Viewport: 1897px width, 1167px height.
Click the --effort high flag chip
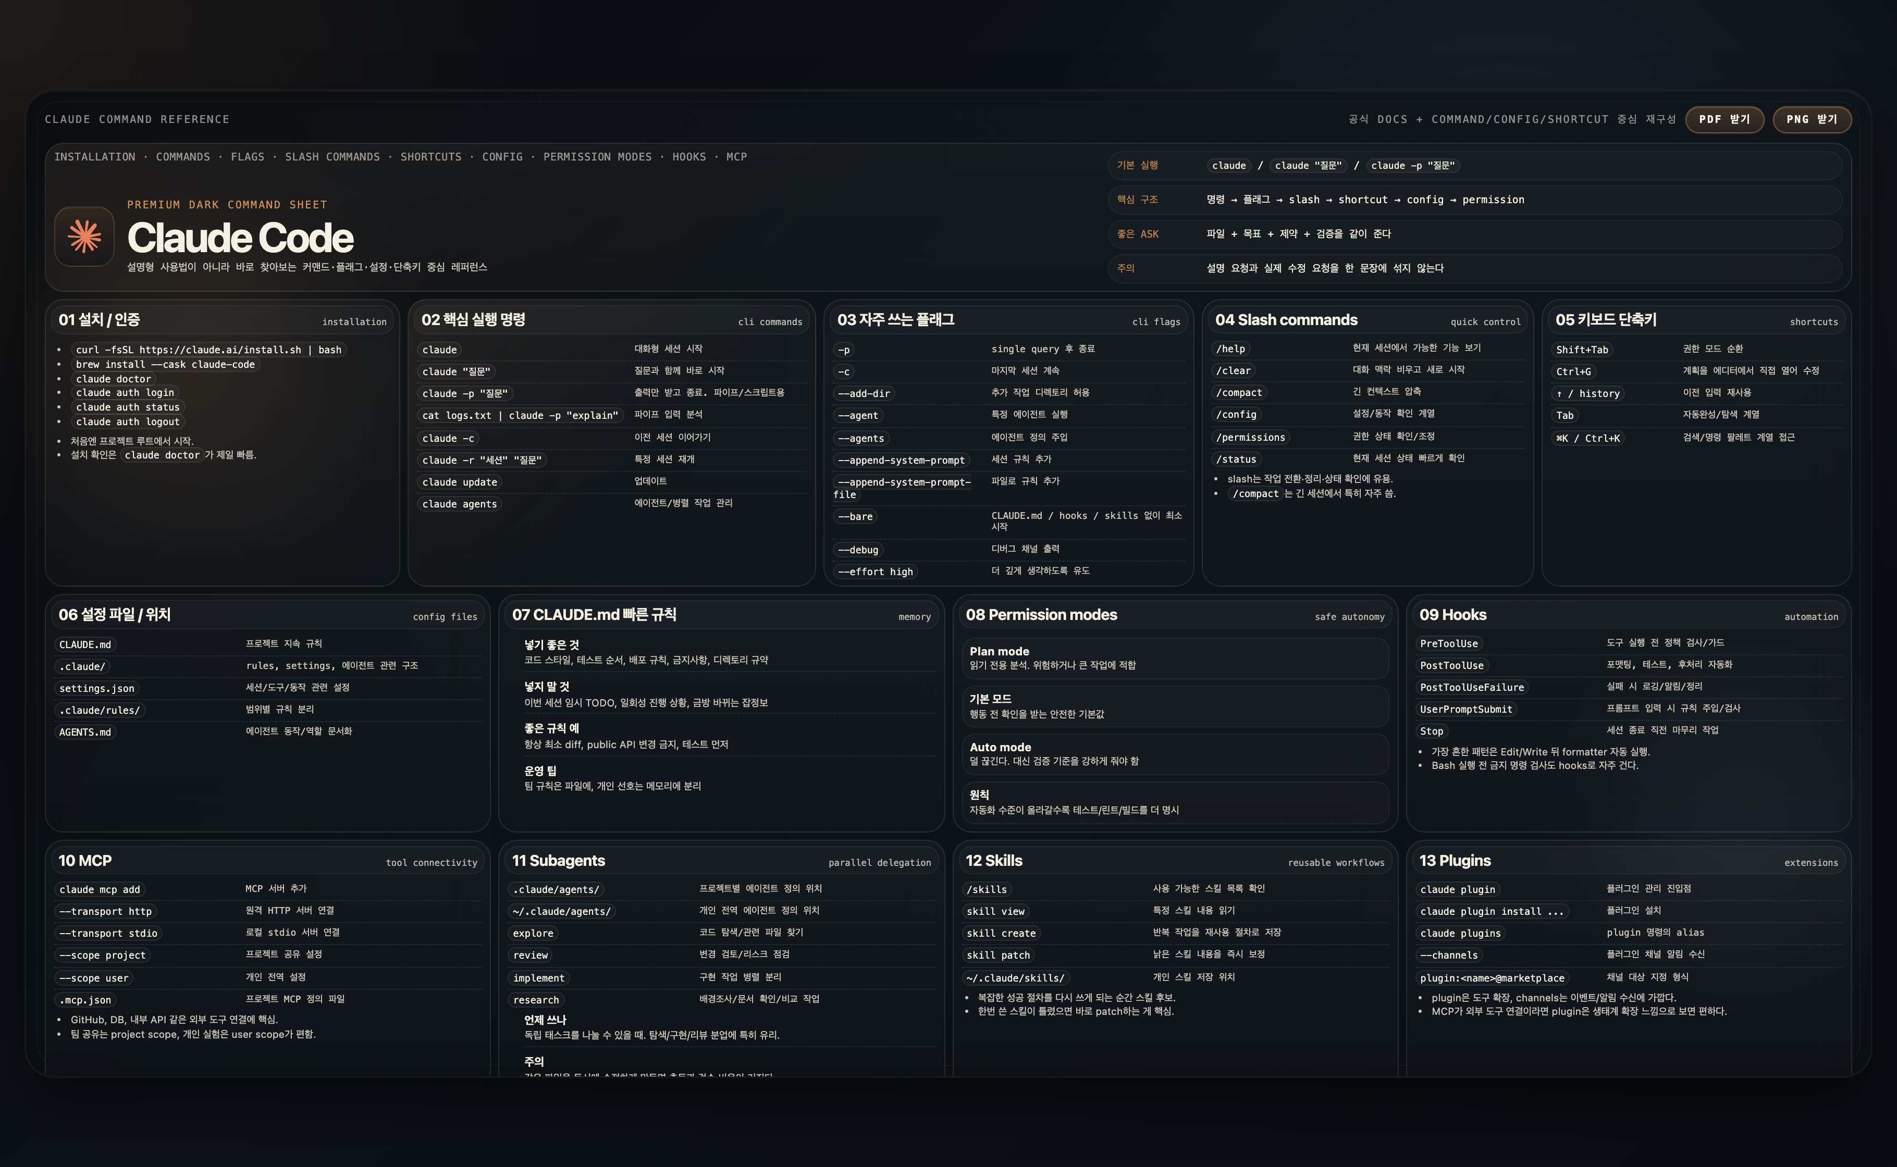point(875,572)
